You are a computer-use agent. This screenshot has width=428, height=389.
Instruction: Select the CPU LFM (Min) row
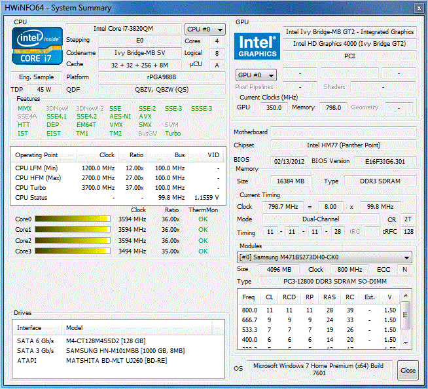point(118,168)
